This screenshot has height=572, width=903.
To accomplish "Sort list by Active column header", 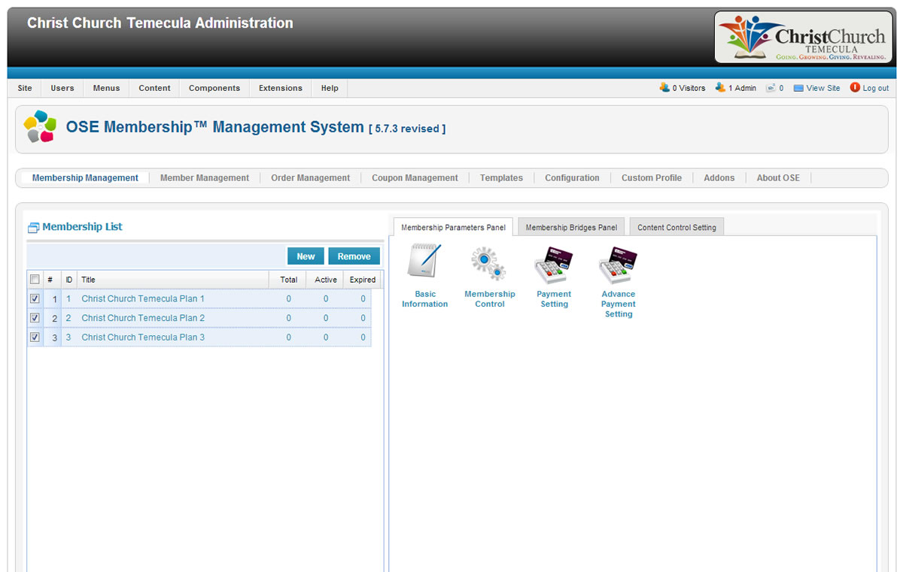I will click(326, 280).
